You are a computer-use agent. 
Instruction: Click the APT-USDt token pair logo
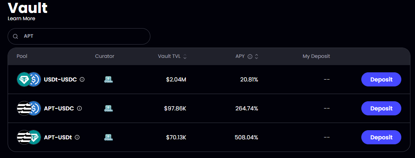29,137
